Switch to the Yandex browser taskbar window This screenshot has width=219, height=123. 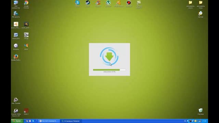pyautogui.click(x=49, y=121)
